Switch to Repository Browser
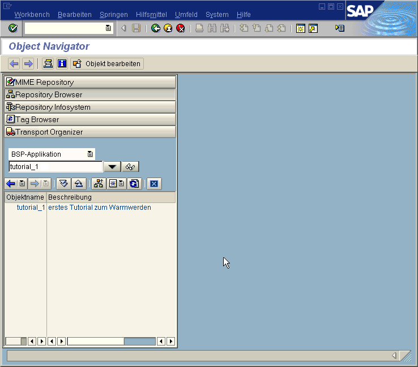This screenshot has width=418, height=367. click(90, 95)
